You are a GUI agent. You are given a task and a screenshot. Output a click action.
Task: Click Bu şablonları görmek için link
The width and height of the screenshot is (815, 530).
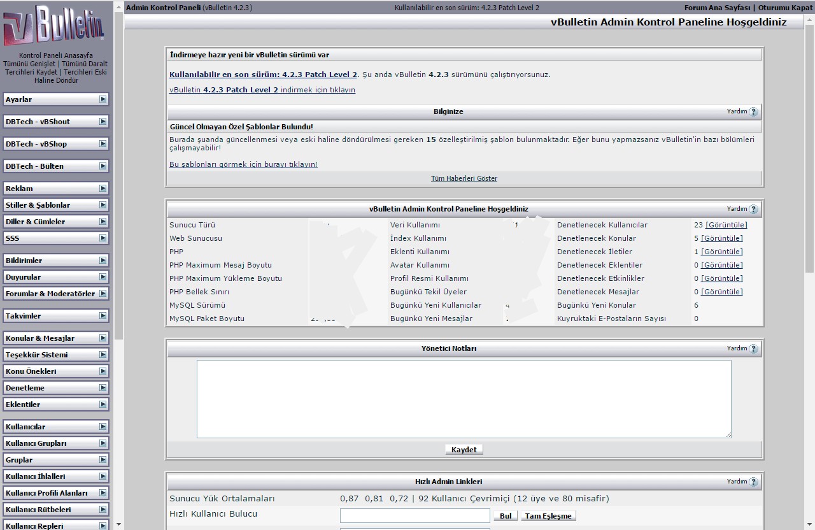click(x=243, y=164)
